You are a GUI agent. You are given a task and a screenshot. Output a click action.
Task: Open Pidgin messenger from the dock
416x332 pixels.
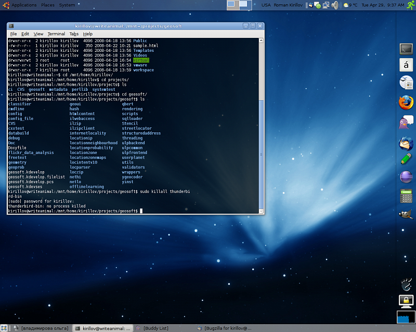tap(406, 123)
